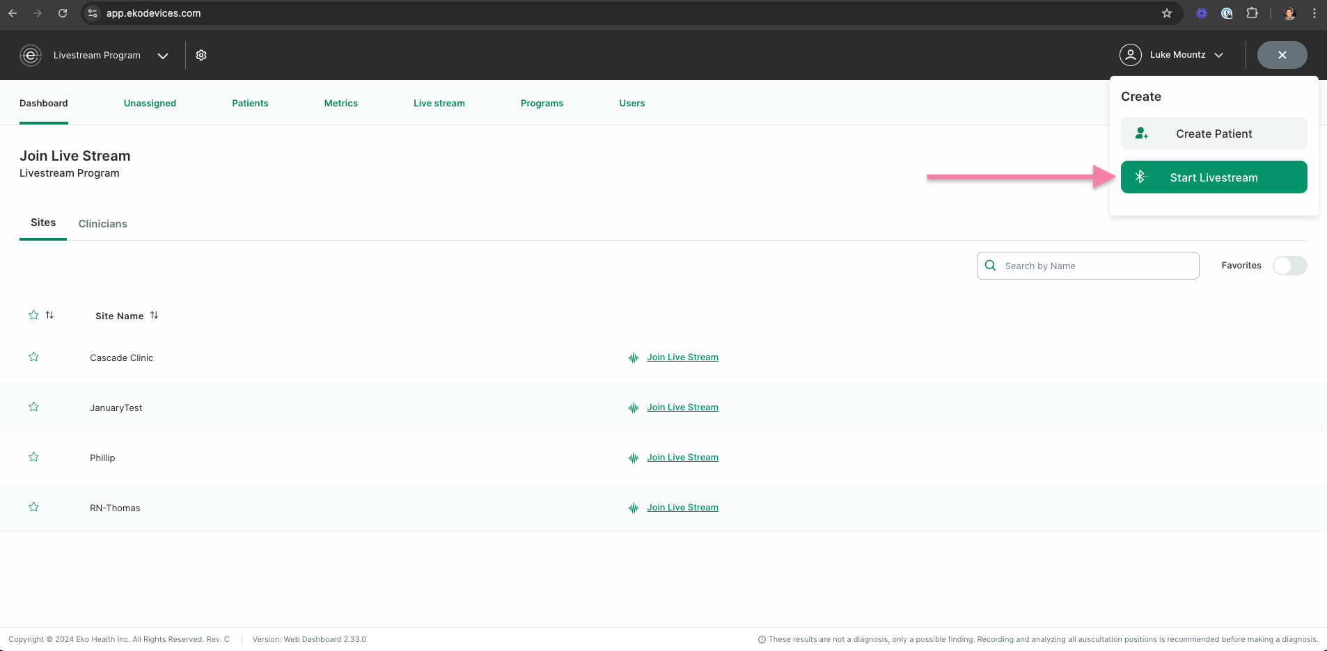Click the Eko logo

click(31, 55)
